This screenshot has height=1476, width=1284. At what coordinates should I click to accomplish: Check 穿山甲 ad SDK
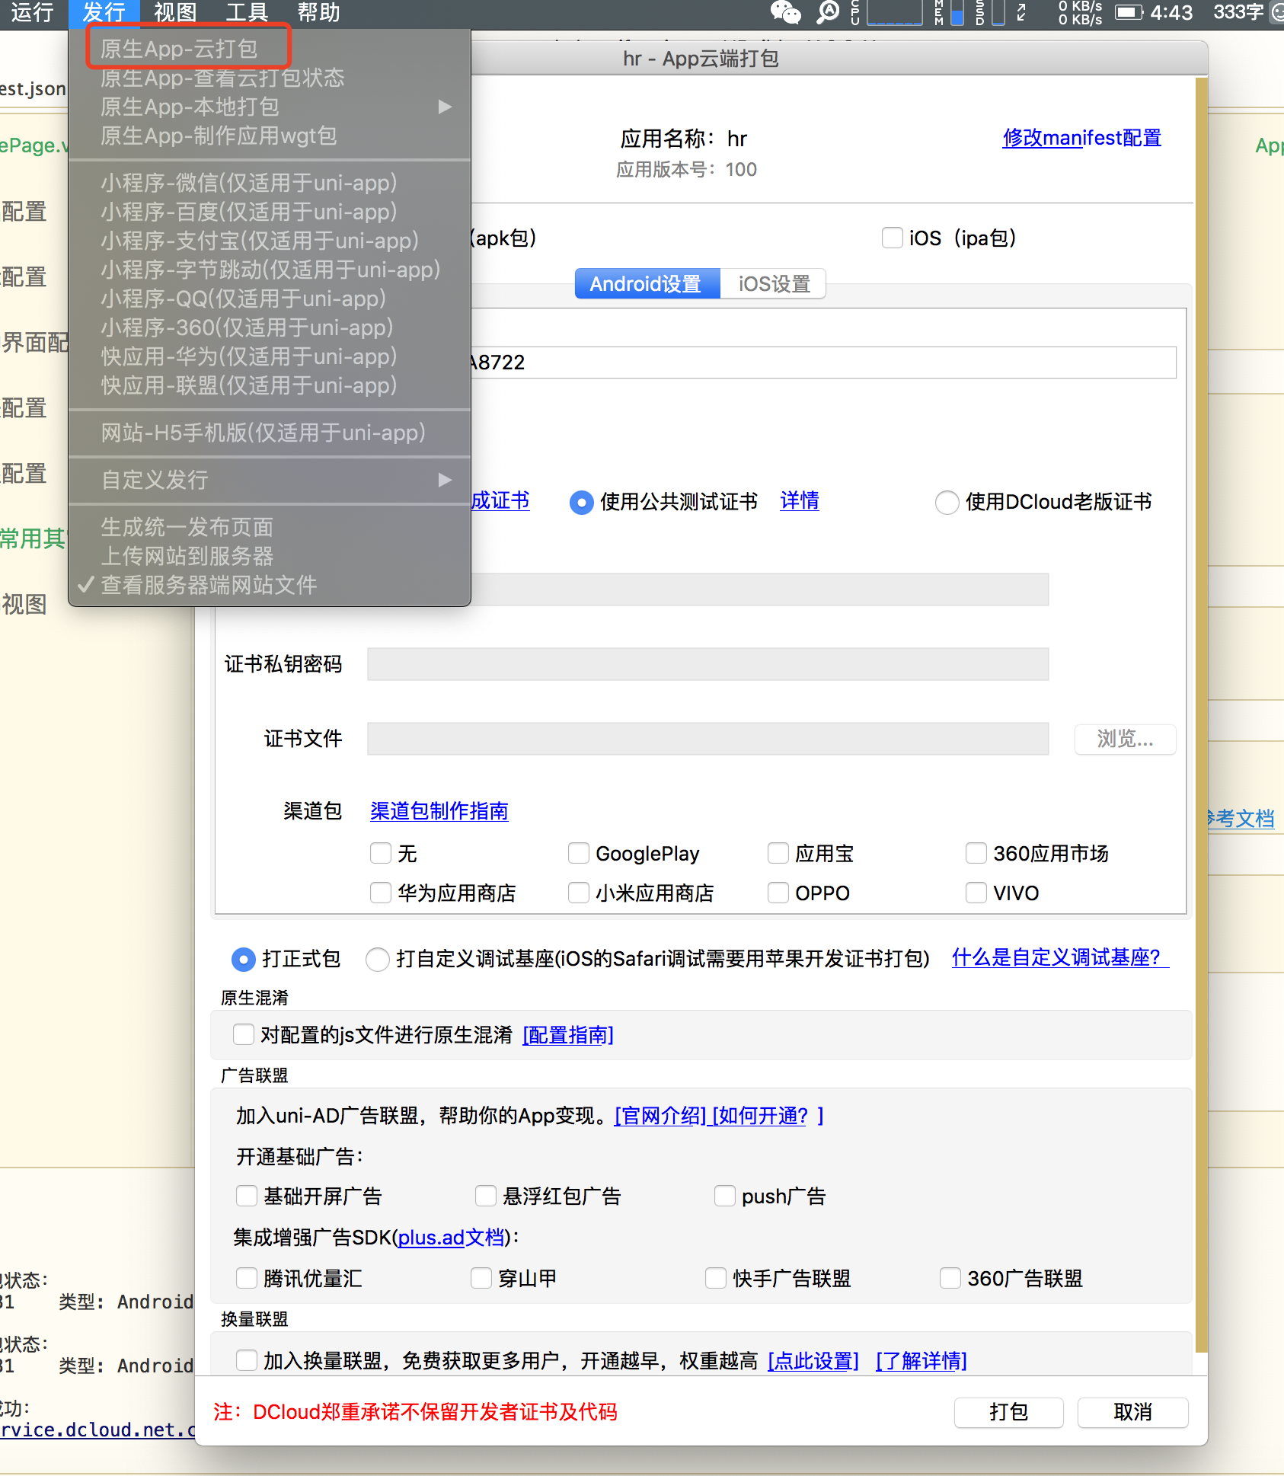pos(481,1278)
